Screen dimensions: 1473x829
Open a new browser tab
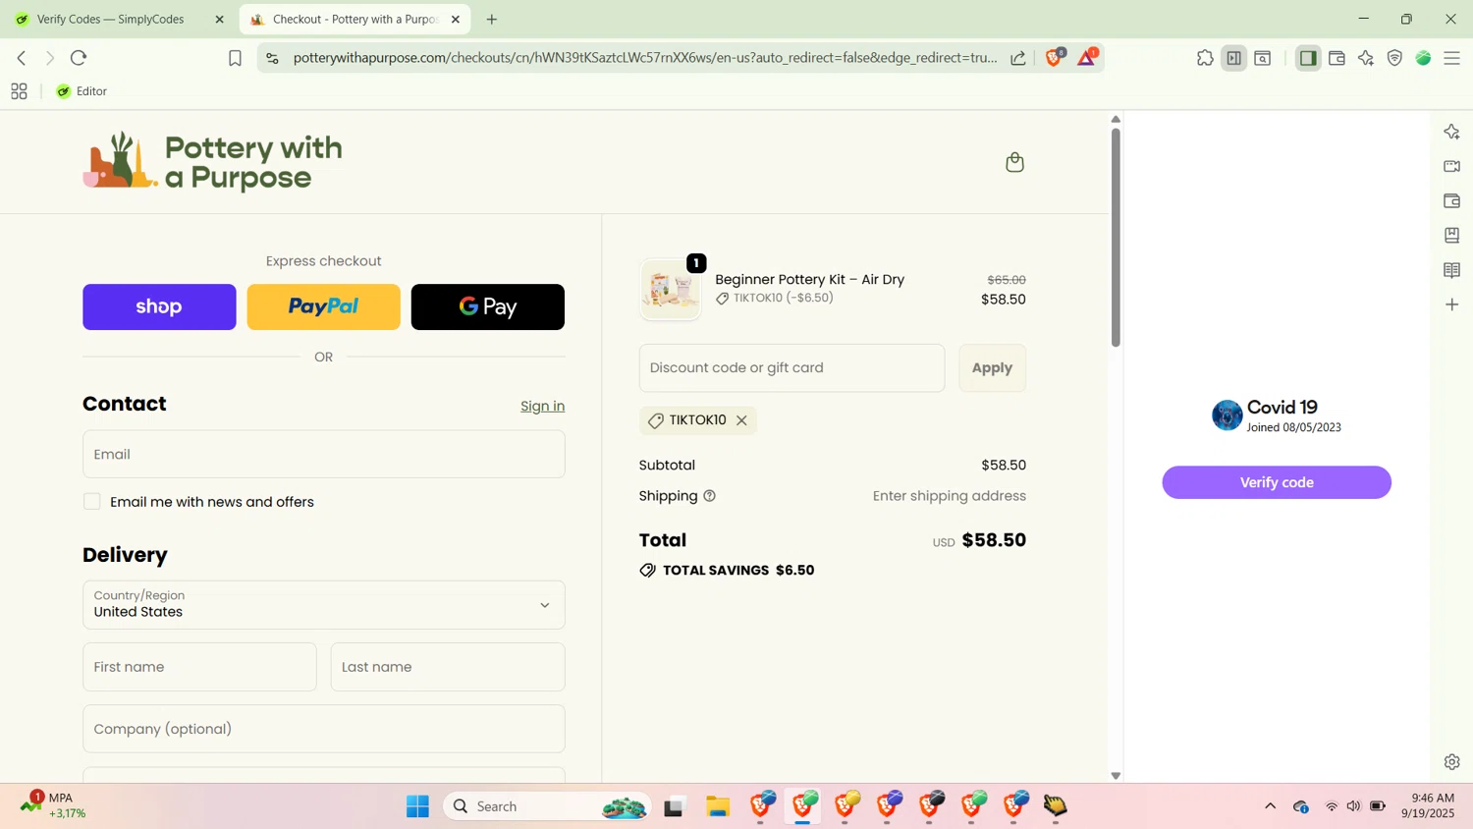(492, 19)
